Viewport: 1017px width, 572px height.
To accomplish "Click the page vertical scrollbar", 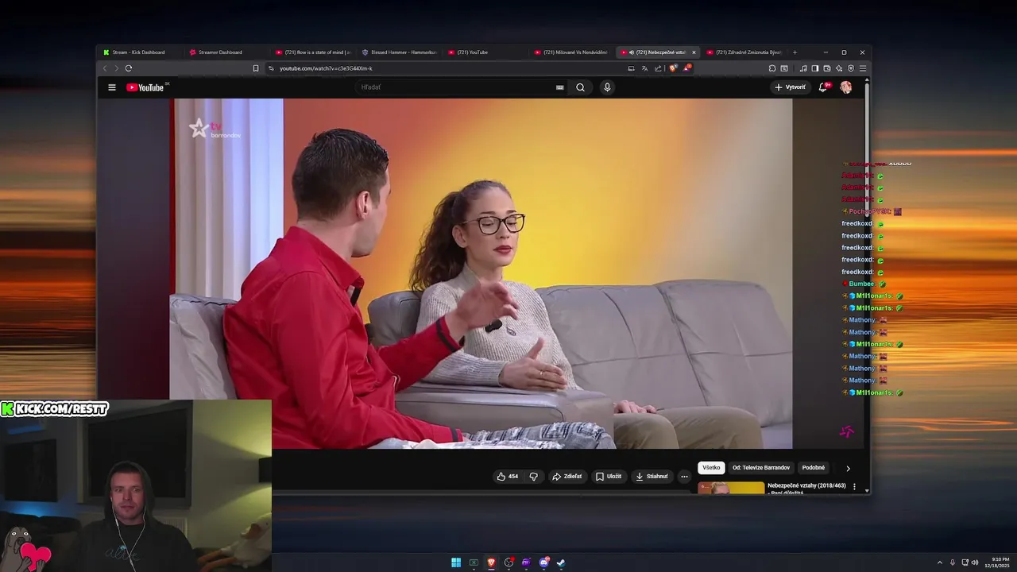I will pos(867,286).
